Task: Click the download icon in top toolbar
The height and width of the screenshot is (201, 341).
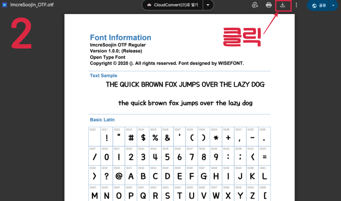Action: pyautogui.click(x=283, y=5)
